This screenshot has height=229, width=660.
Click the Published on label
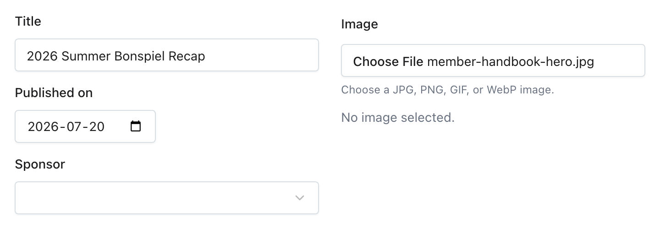tap(54, 93)
